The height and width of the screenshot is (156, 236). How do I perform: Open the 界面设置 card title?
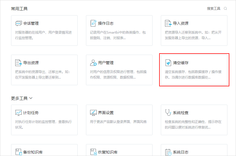[106, 113]
